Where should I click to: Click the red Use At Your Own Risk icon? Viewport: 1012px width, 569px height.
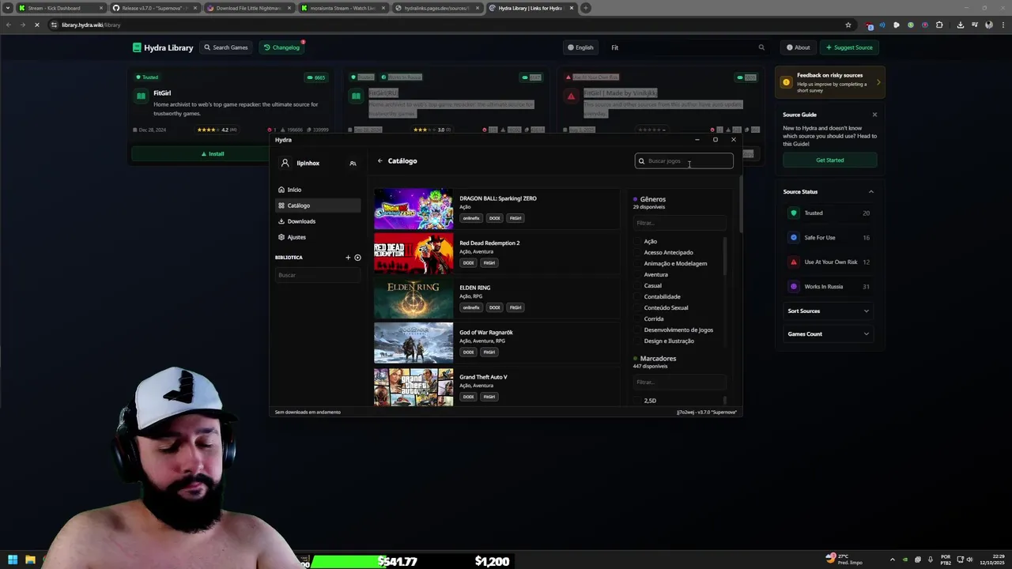click(x=794, y=262)
